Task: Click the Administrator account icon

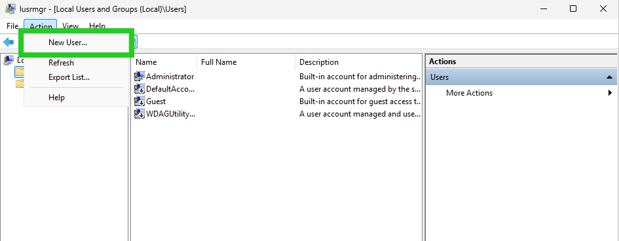Action: 140,77
